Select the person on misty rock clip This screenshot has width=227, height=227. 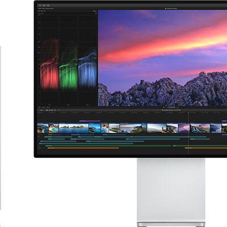point(157,128)
